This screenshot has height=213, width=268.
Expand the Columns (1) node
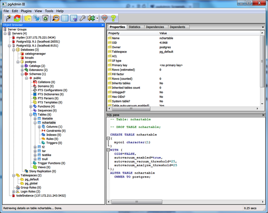(39, 127)
